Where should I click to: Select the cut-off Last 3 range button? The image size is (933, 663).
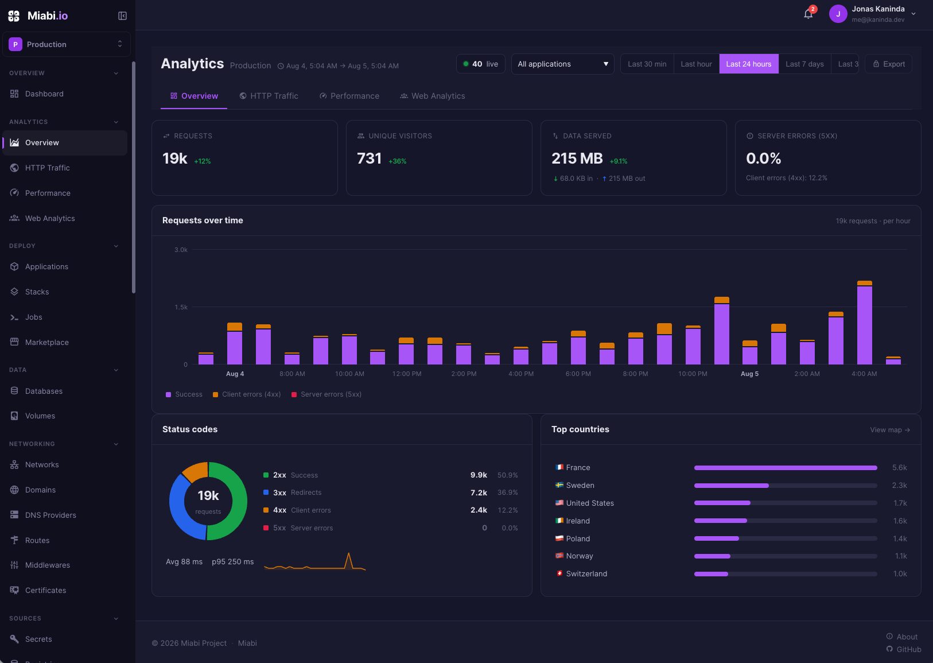tap(845, 64)
